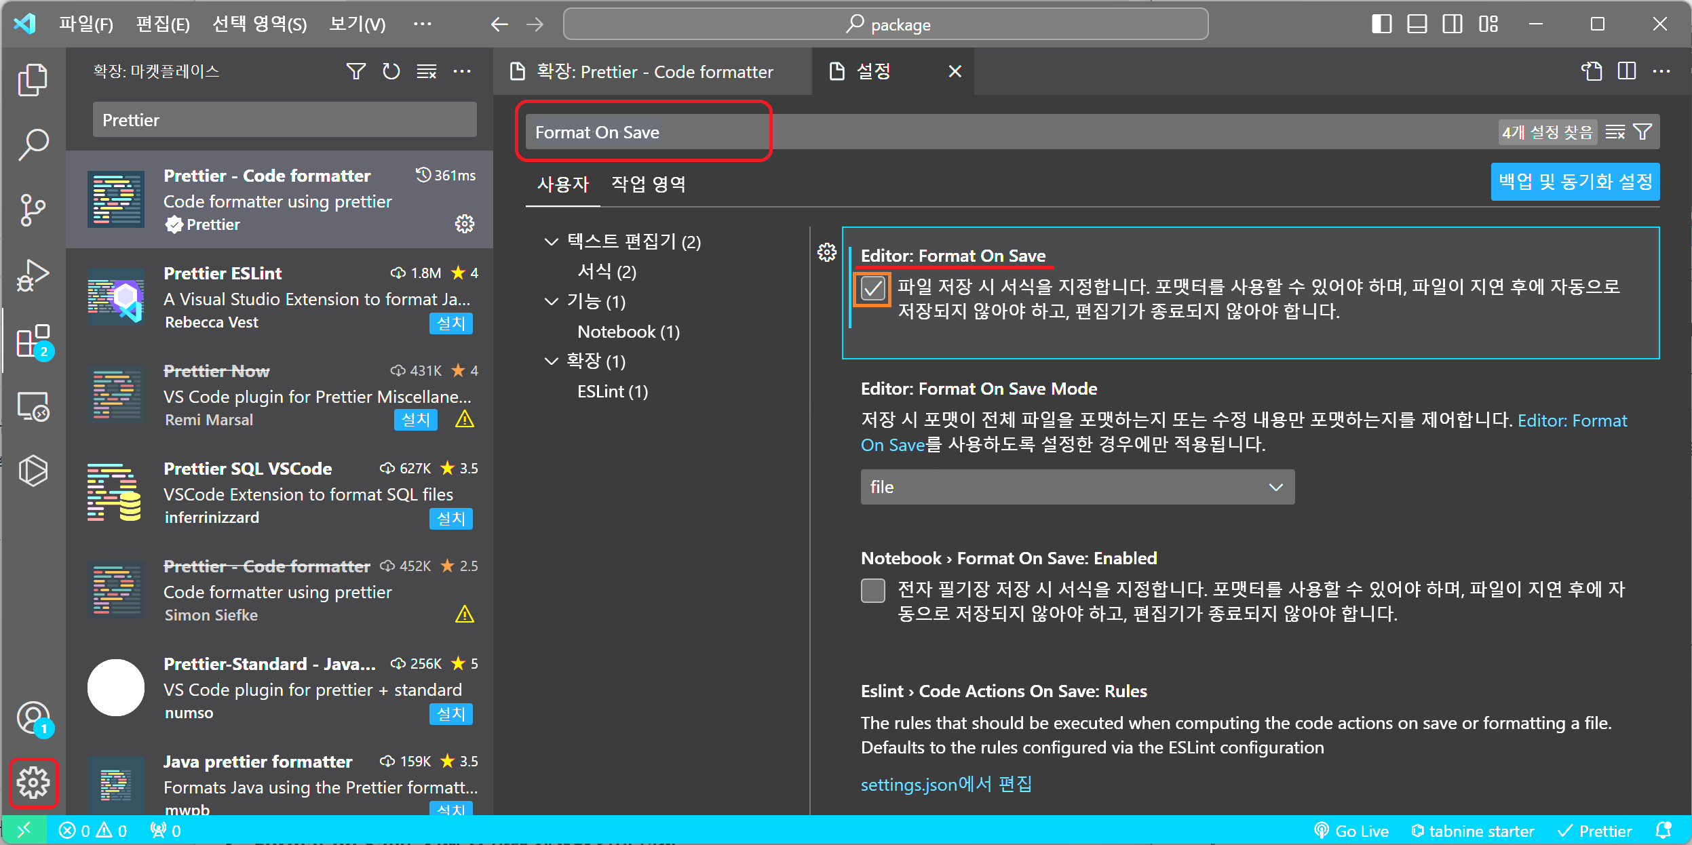Enable Notebook Format On Save checkbox
This screenshot has height=845, width=1692.
pos(872,591)
